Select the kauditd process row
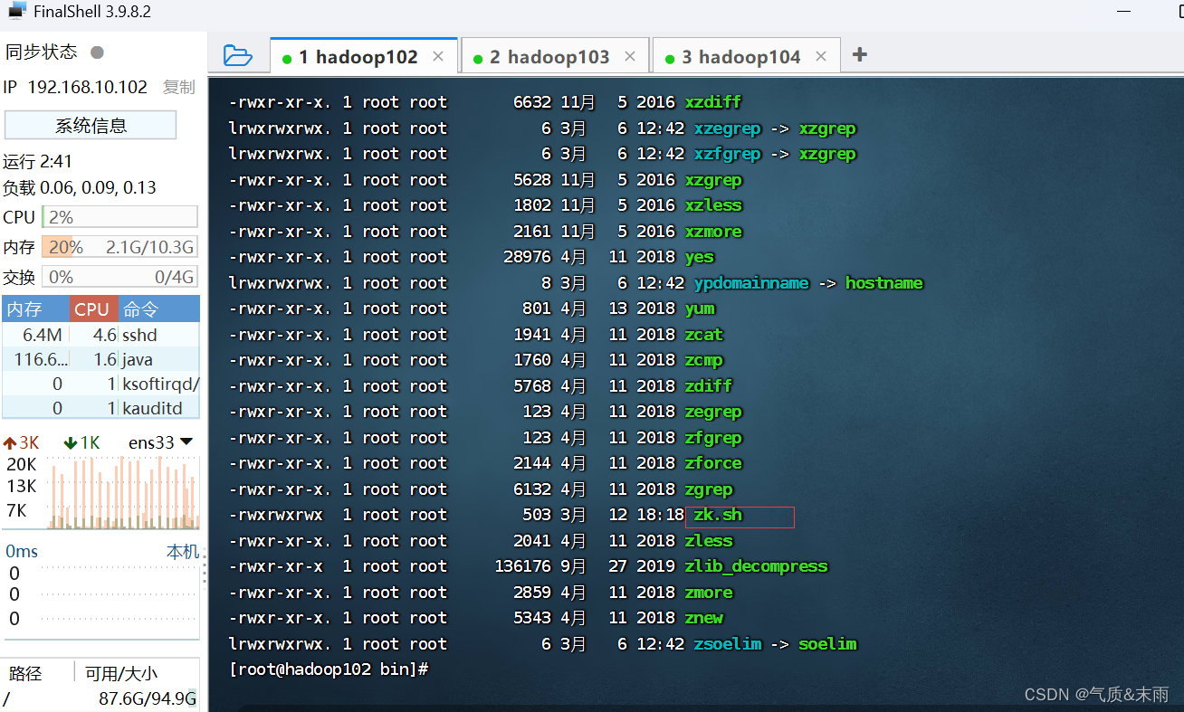Image resolution: width=1184 pixels, height=712 pixels. coord(100,408)
